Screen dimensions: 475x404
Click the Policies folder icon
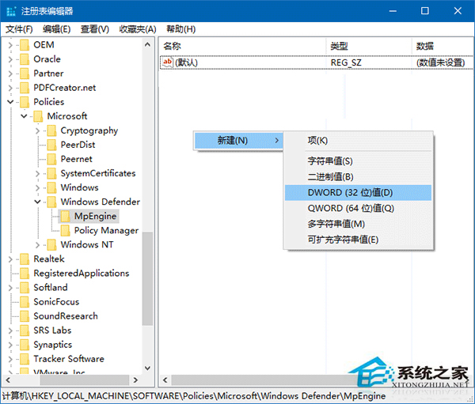click(x=25, y=102)
